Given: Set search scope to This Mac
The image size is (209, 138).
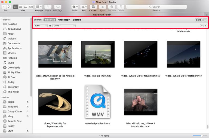Looking at the screenshot, I should tap(50, 20).
